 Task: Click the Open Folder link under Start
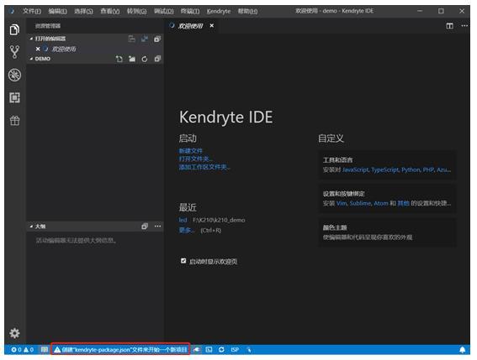click(195, 159)
